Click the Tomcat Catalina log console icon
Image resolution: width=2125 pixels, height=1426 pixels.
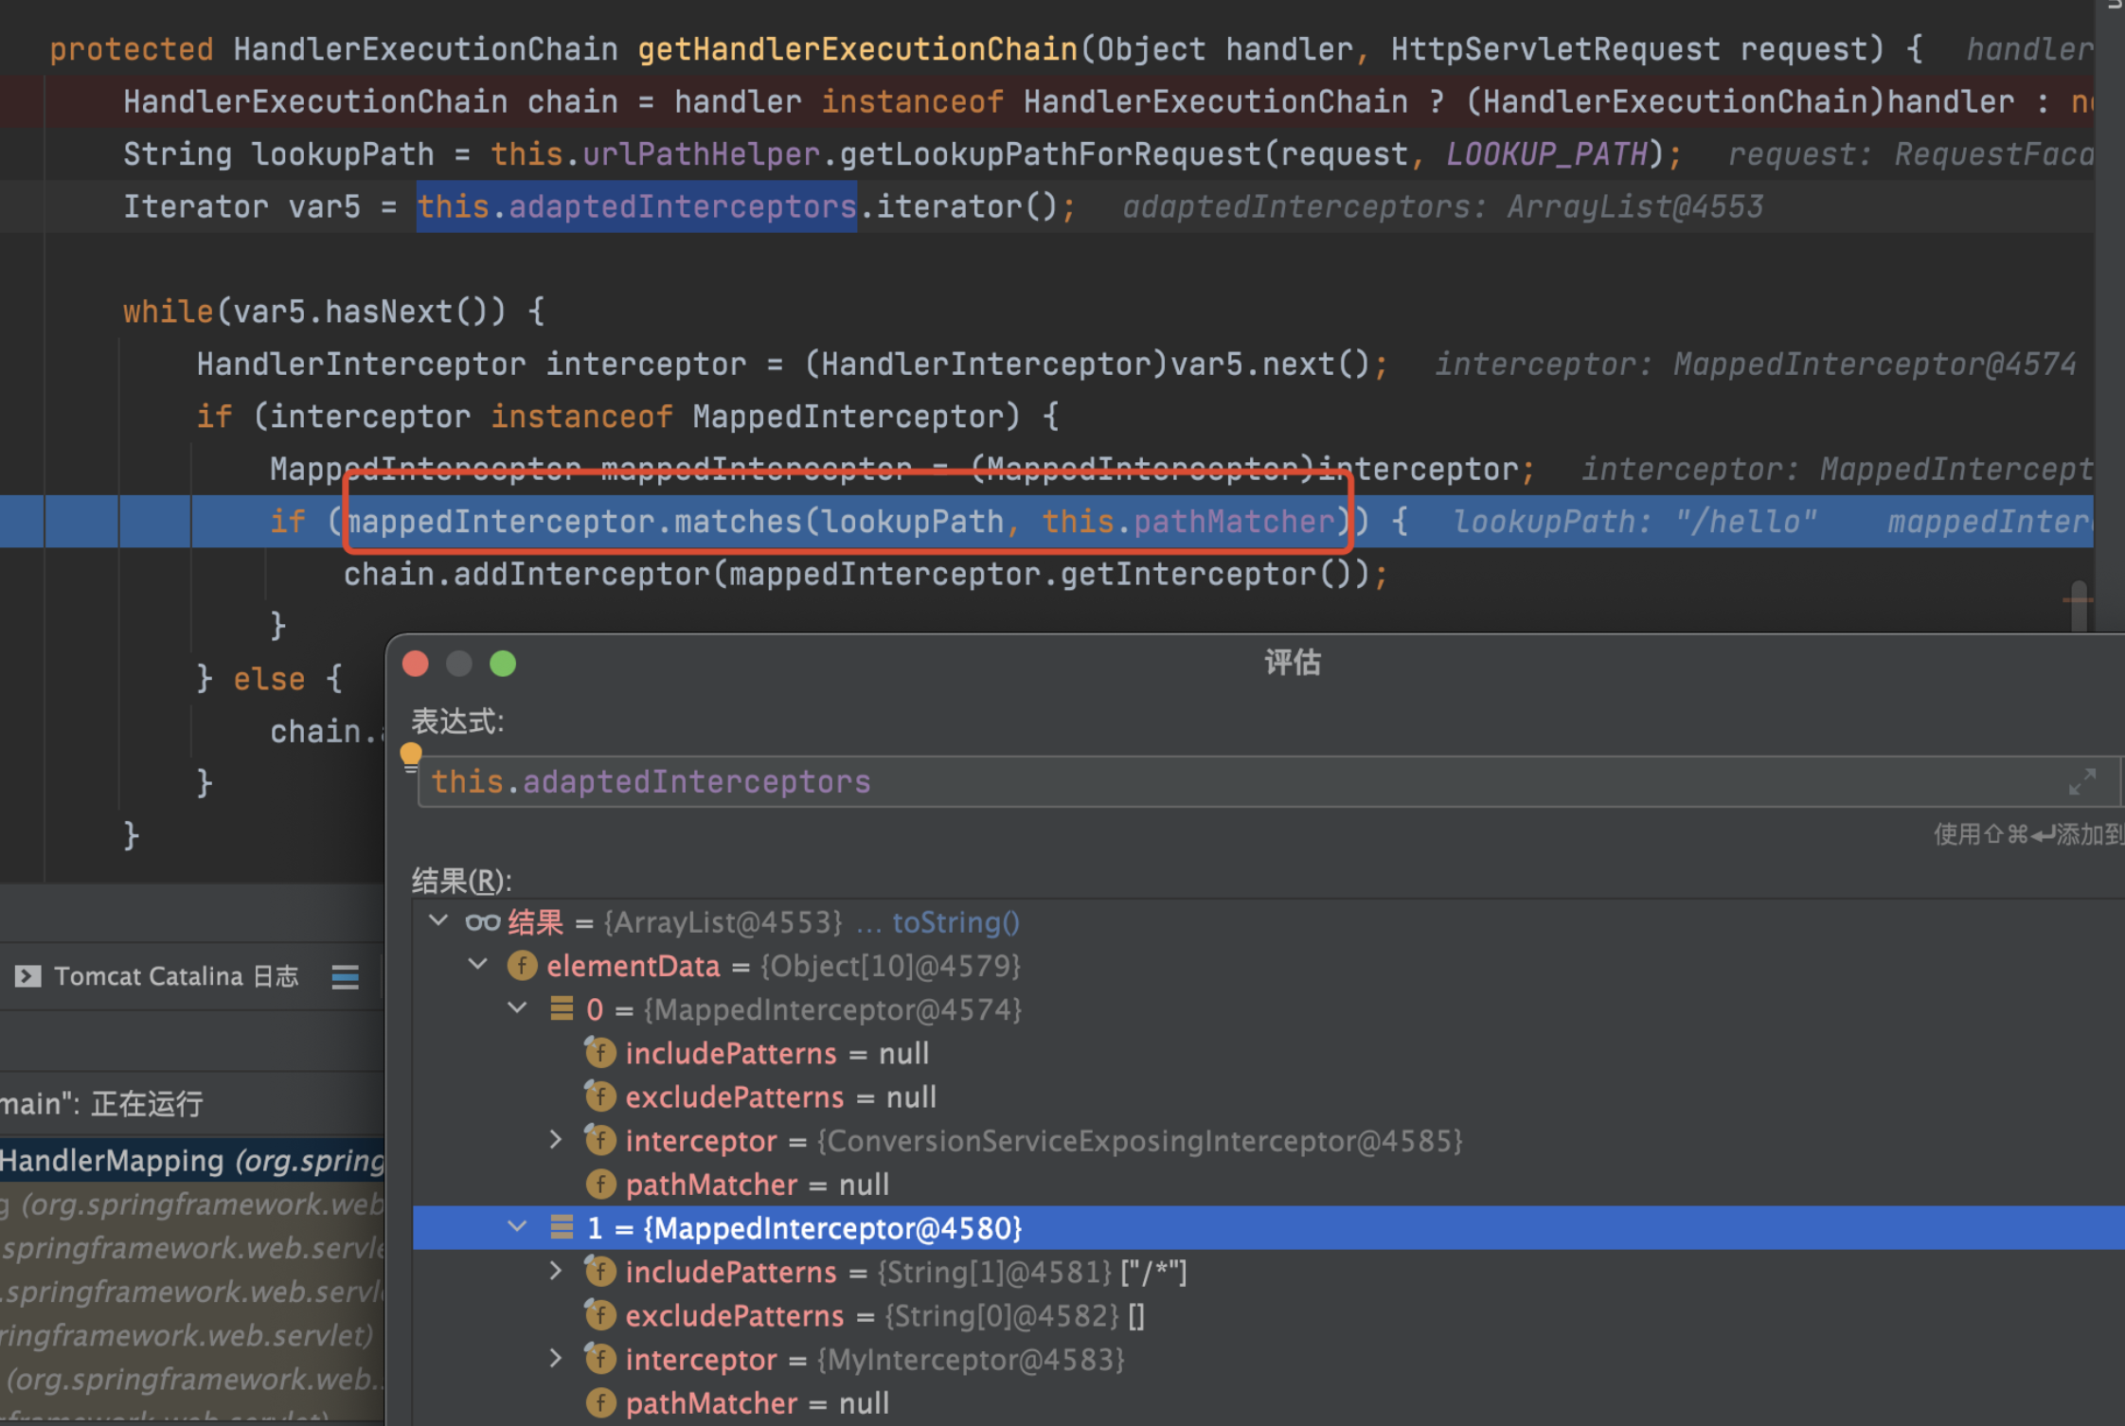tap(28, 976)
